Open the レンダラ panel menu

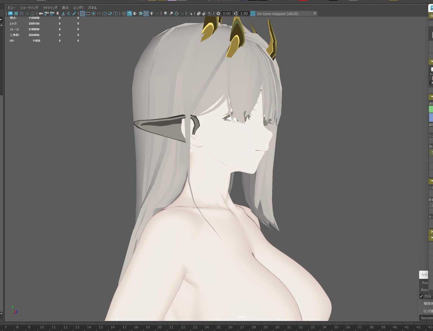(x=78, y=8)
